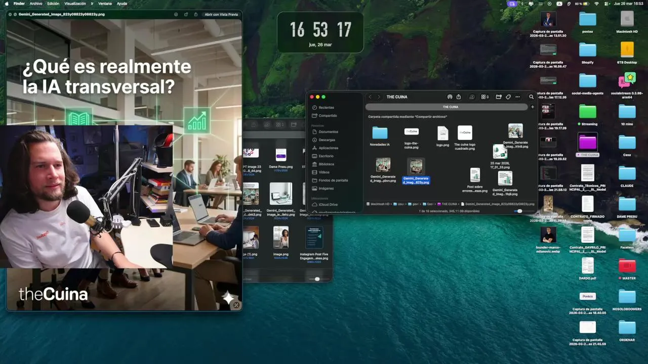Open Ventana menu

coord(105,4)
